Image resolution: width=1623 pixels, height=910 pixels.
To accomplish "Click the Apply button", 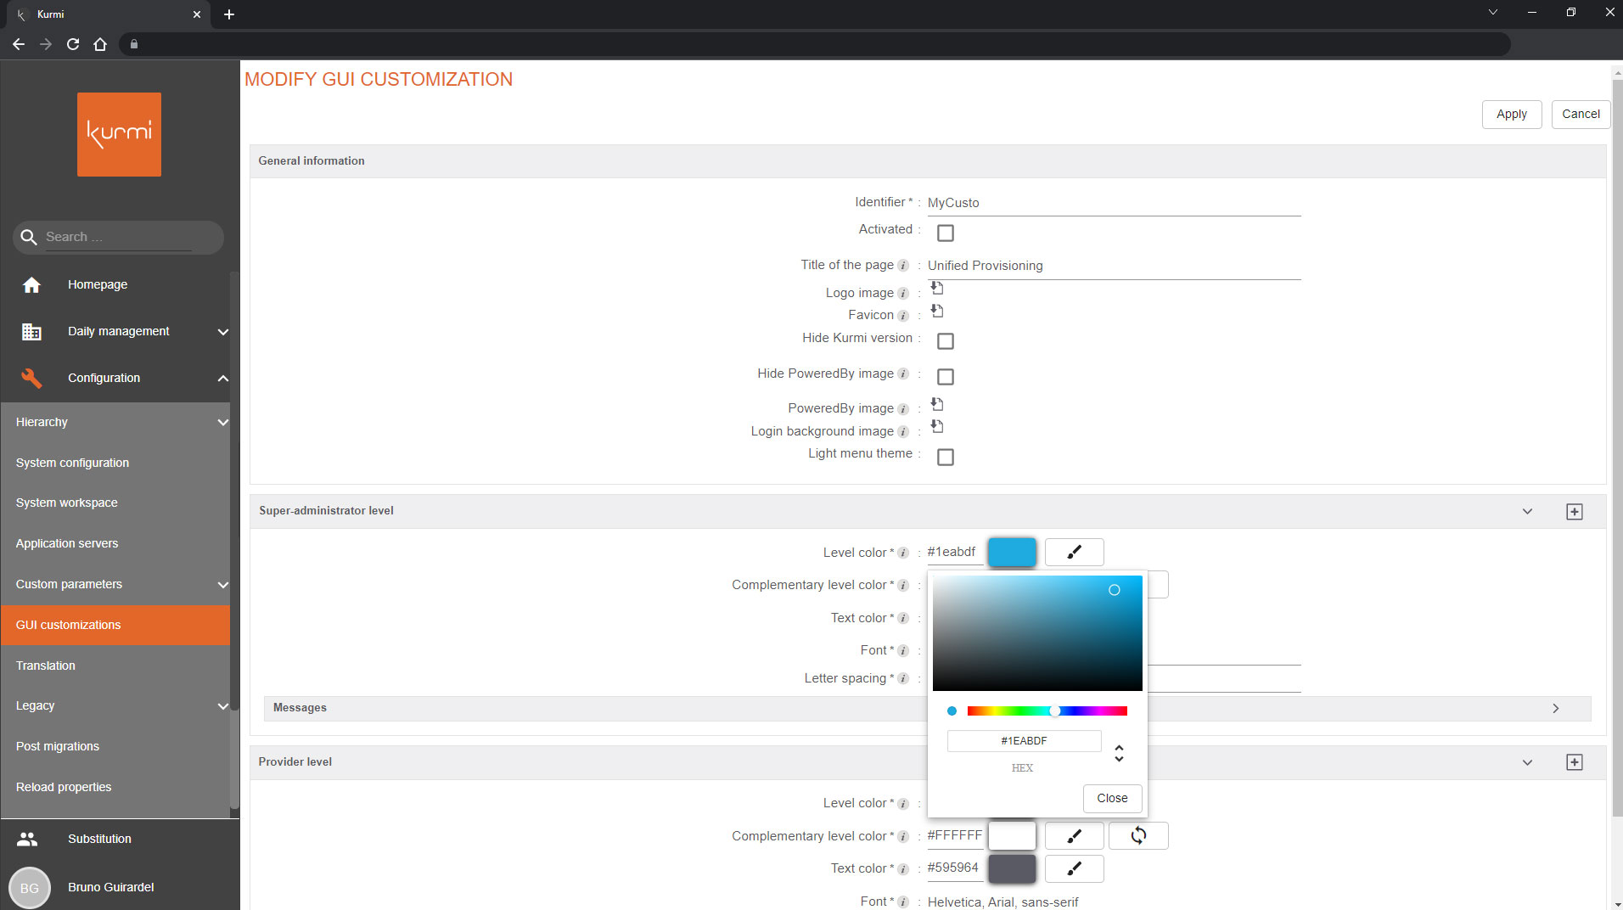I will pos(1511,115).
